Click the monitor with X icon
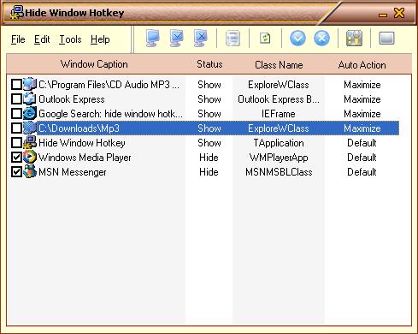The width and height of the screenshot is (418, 334). pos(201,38)
